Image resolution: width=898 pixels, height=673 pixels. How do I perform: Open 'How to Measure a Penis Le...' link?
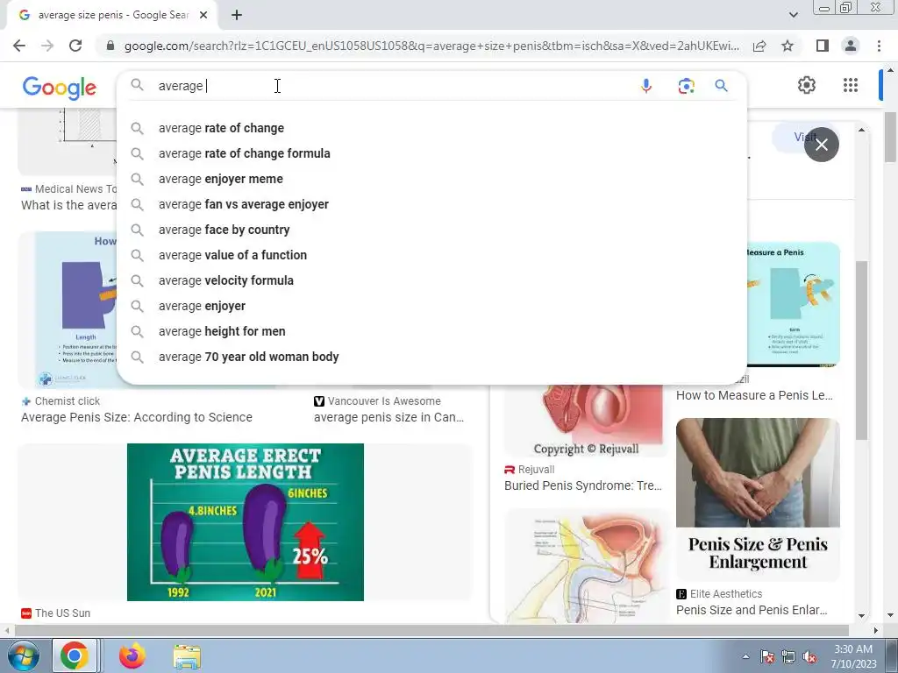[x=754, y=395]
